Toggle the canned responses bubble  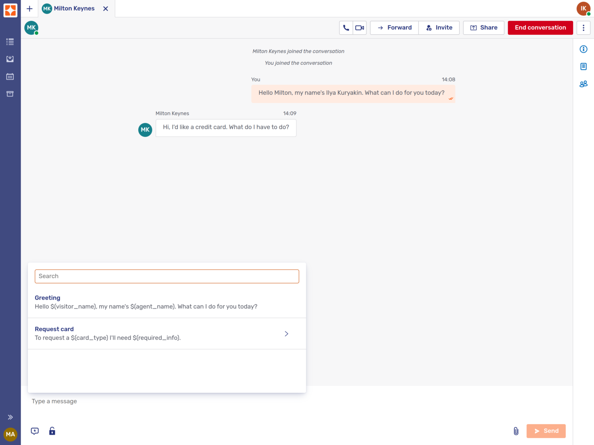(34, 431)
